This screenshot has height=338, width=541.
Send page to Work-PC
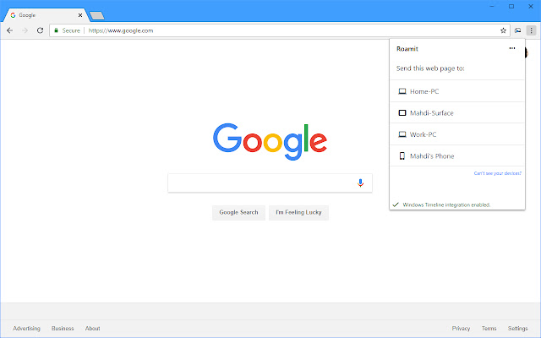click(457, 134)
